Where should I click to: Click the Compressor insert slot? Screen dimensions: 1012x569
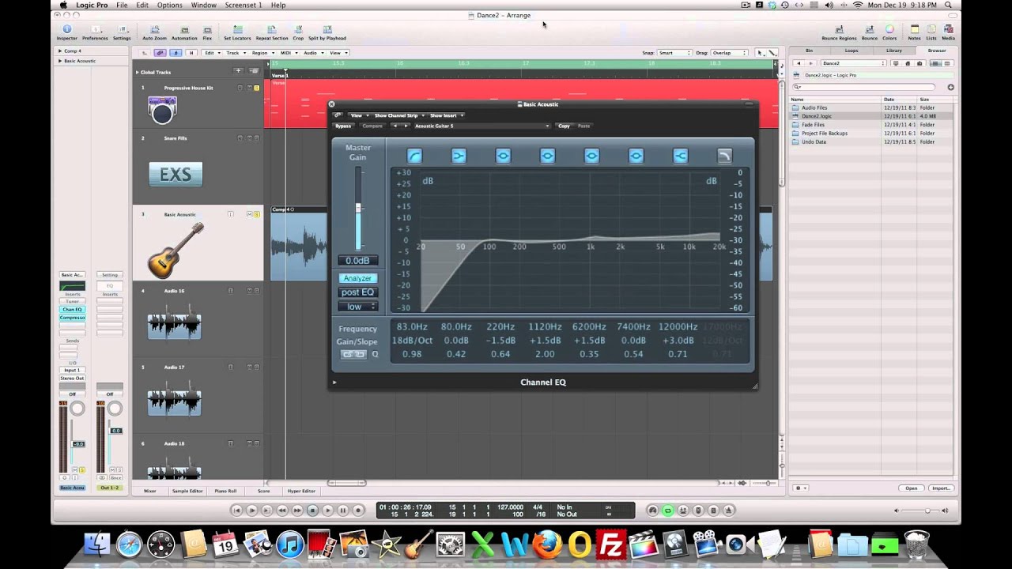coord(72,318)
